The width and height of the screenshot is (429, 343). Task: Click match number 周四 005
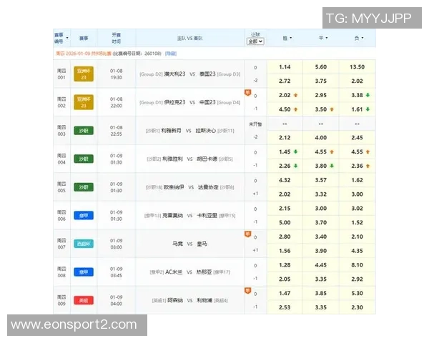pyautogui.click(x=61, y=187)
